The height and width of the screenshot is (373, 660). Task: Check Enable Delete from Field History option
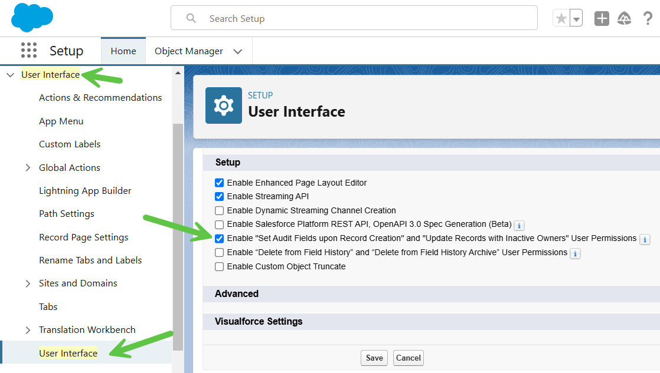[219, 252]
